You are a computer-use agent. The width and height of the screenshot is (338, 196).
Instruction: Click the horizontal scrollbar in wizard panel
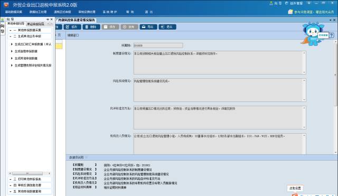point(30,173)
